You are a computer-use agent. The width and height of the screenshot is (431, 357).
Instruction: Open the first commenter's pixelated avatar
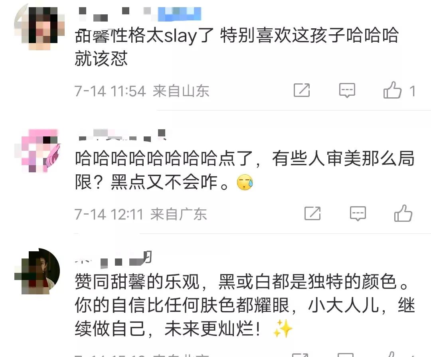point(39,27)
